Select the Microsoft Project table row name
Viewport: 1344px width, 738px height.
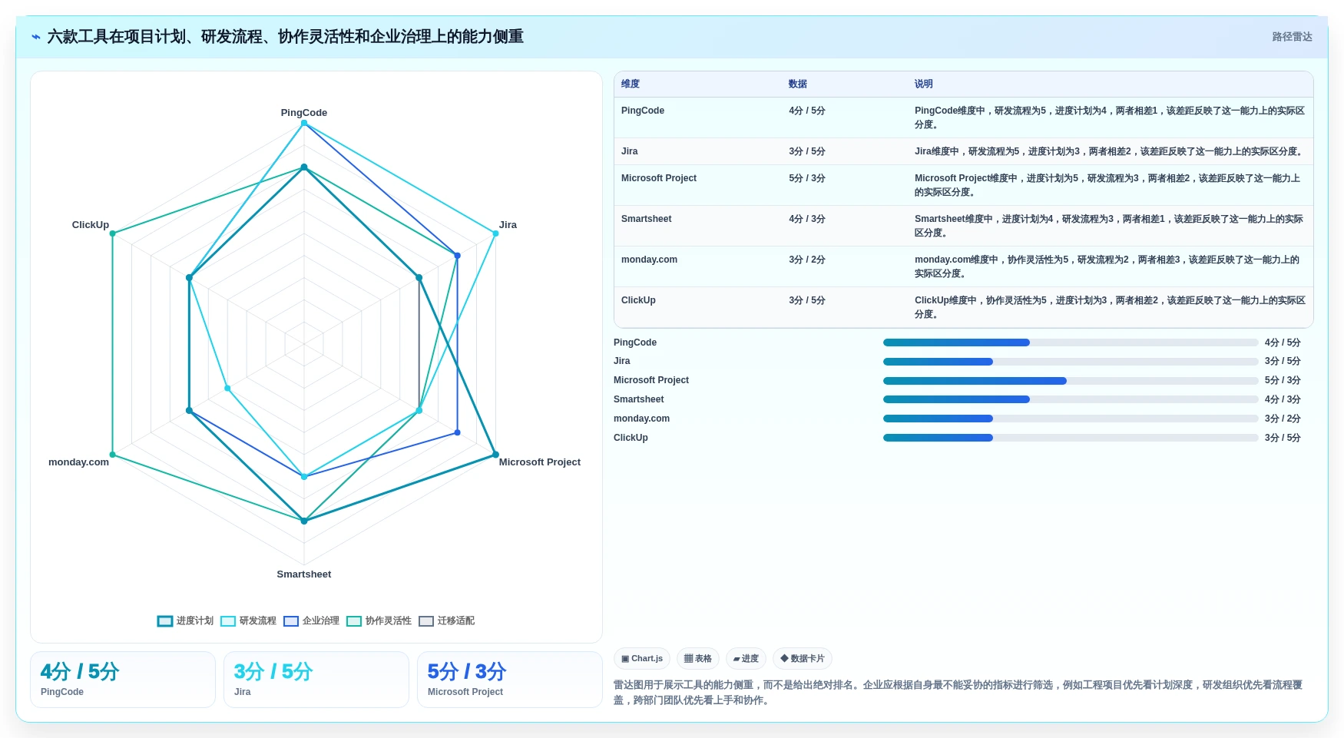tap(659, 178)
